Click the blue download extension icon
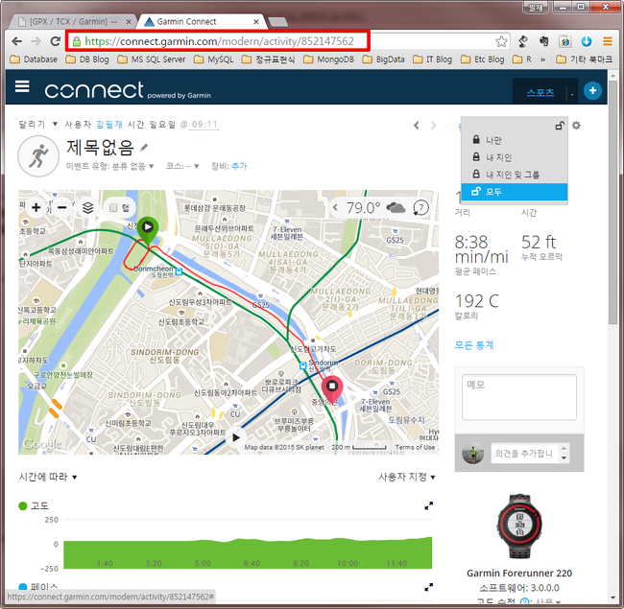 [x=587, y=41]
